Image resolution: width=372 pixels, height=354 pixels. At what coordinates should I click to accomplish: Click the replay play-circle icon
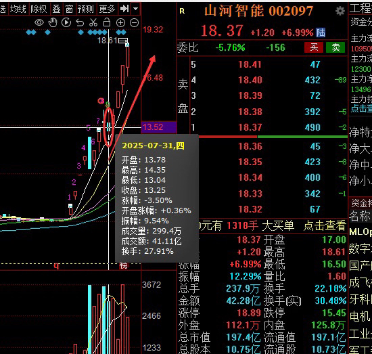[x=66, y=22]
